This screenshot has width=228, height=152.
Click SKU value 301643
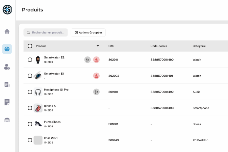tap(113, 140)
